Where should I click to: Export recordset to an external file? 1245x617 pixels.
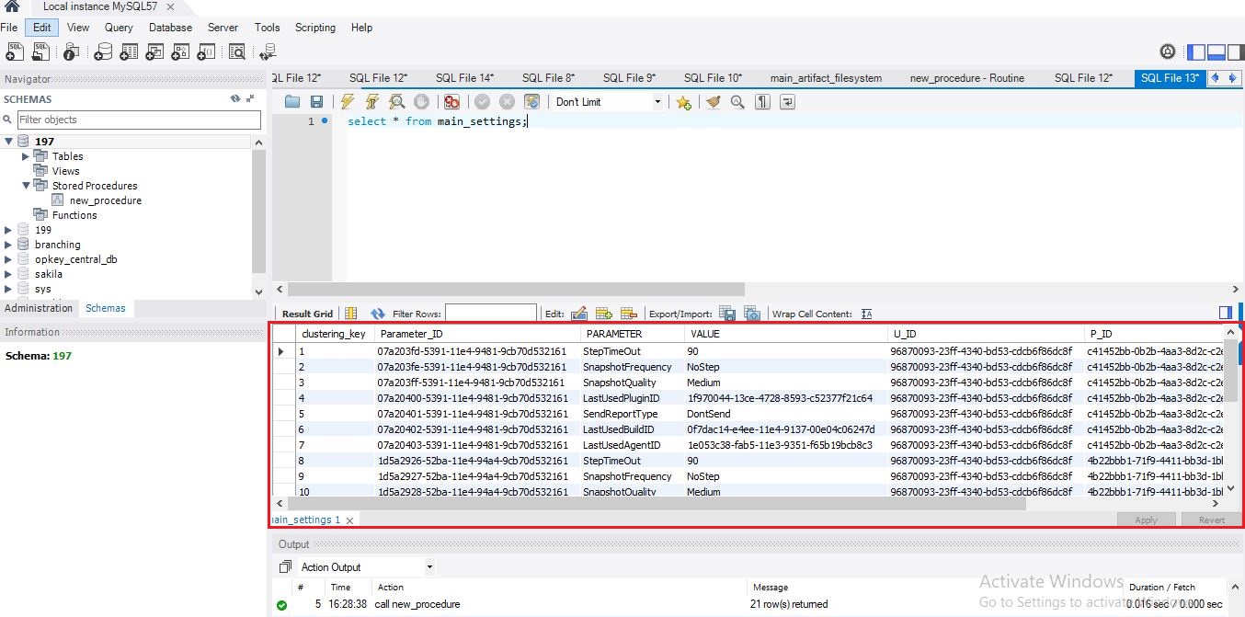coord(726,314)
